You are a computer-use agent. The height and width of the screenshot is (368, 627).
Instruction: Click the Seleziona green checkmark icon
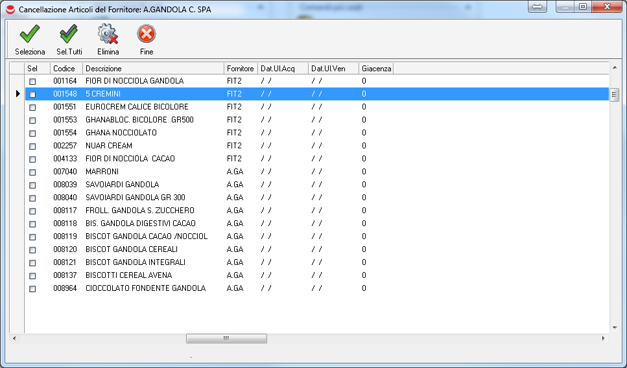[30, 34]
